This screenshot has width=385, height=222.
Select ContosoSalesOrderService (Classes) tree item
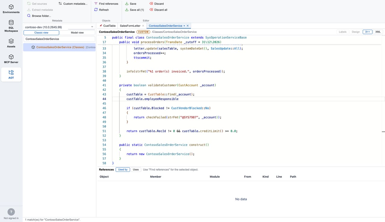pos(59,47)
